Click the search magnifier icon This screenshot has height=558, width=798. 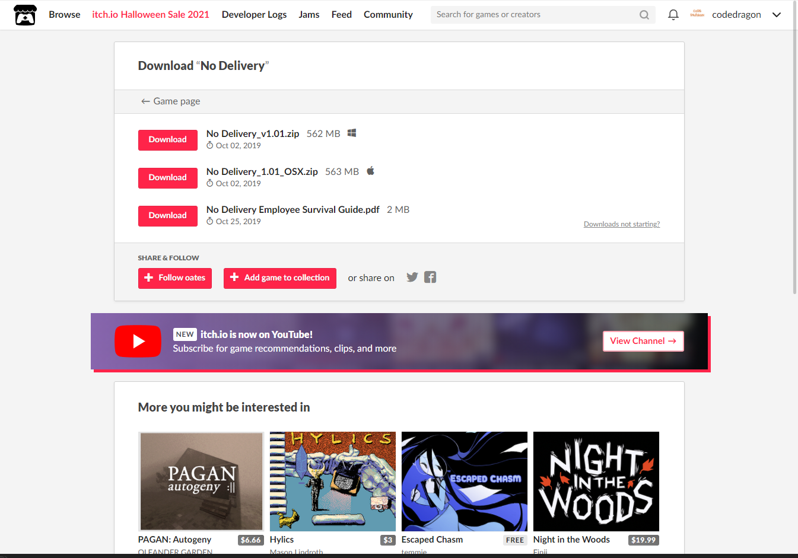(x=644, y=15)
